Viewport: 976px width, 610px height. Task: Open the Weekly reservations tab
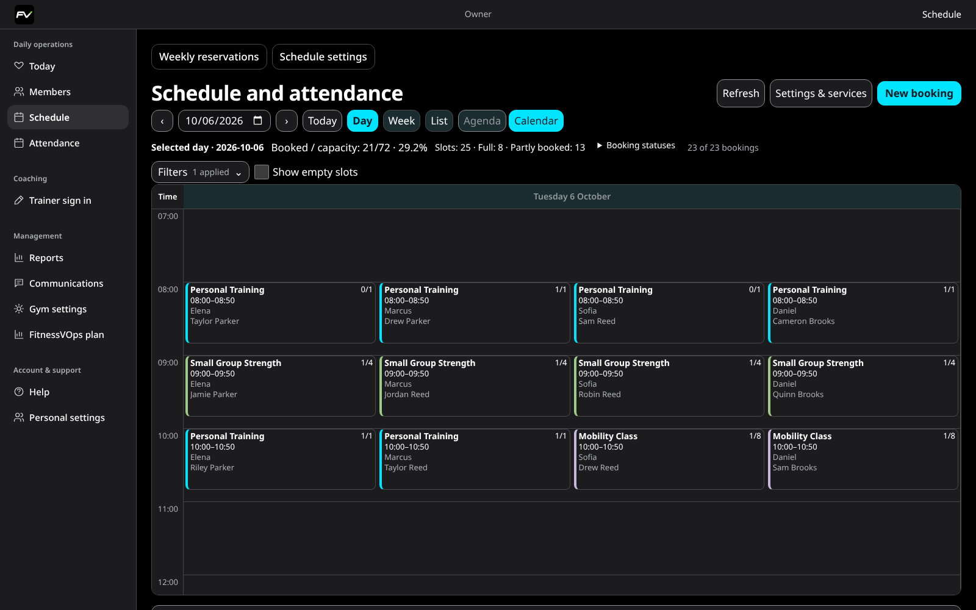pyautogui.click(x=209, y=57)
